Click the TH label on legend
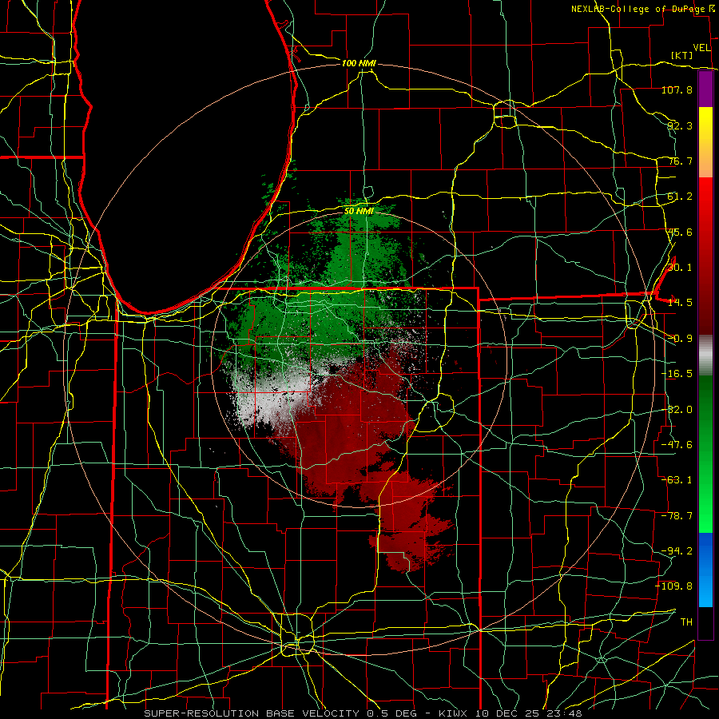The height and width of the screenshot is (719, 719). coord(686,622)
